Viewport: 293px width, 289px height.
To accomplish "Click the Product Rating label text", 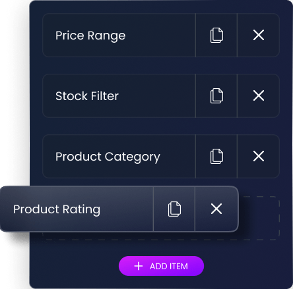I will pos(57,209).
